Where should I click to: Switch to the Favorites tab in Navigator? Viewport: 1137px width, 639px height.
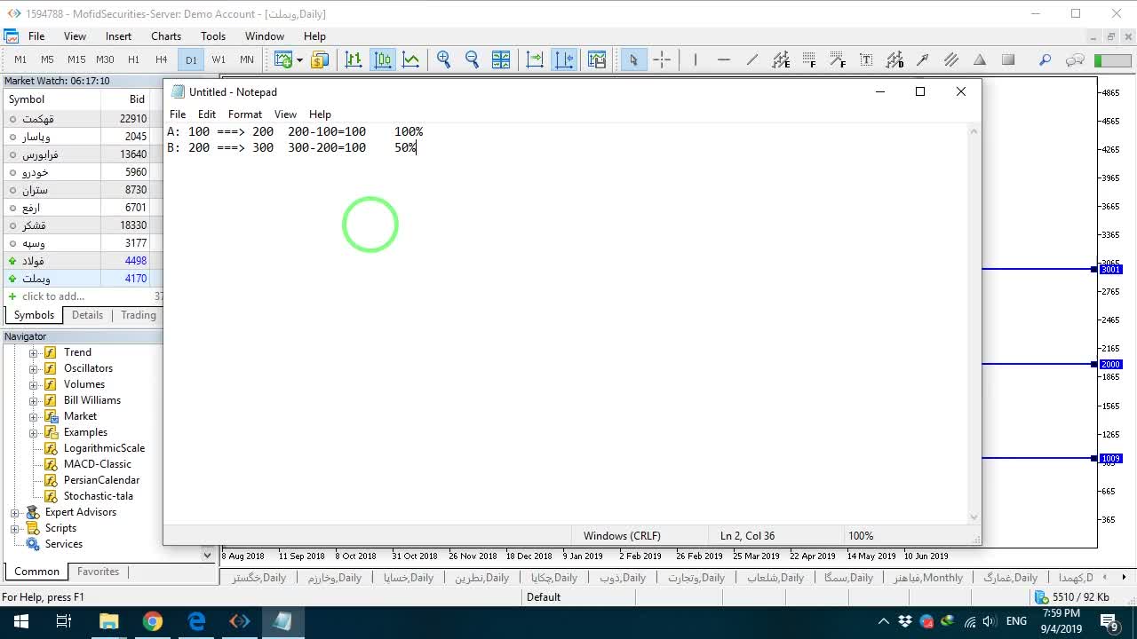[x=98, y=572]
